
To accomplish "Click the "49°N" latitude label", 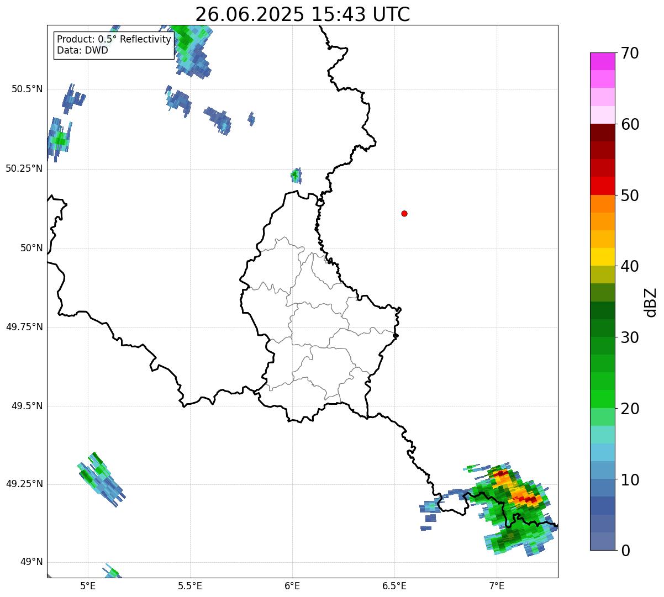I will (x=31, y=562).
